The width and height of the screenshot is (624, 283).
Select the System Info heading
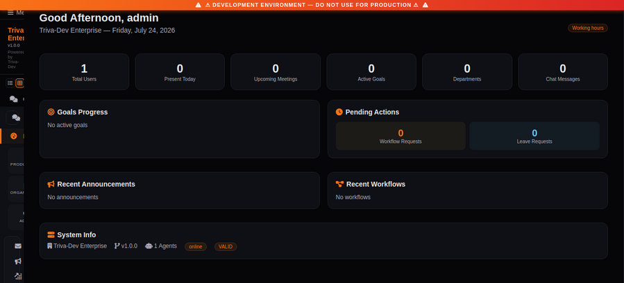(x=76, y=234)
